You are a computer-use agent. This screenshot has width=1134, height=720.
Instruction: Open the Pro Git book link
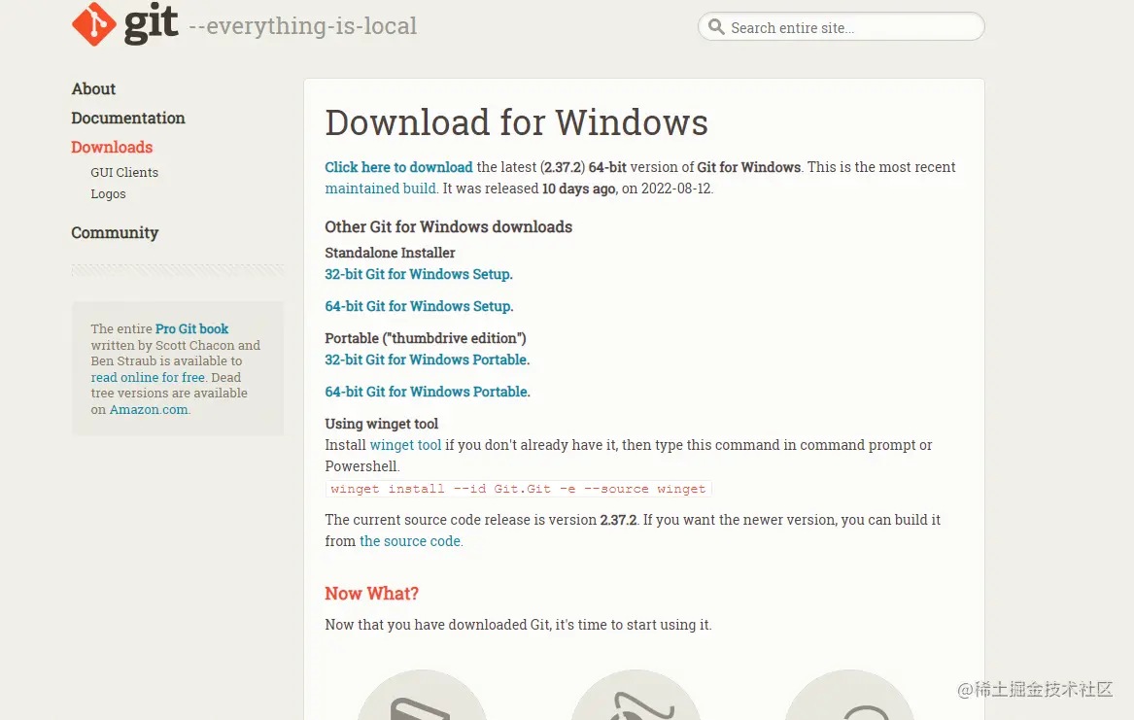coord(191,329)
